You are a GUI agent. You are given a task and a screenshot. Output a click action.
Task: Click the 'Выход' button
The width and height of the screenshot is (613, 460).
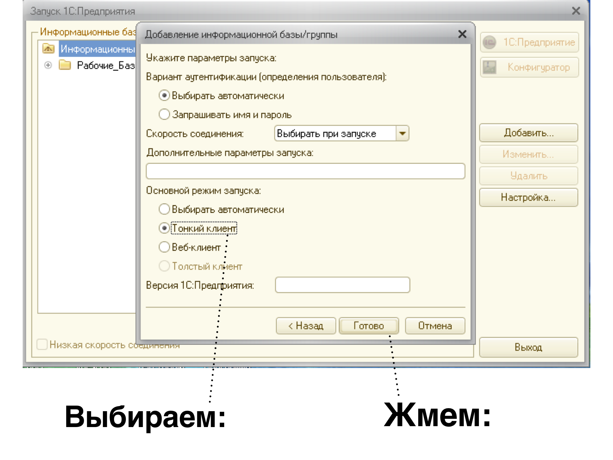[529, 347]
